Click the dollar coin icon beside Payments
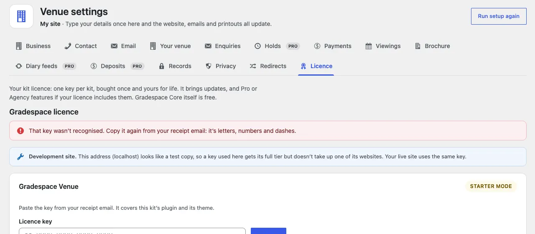 click(x=317, y=46)
